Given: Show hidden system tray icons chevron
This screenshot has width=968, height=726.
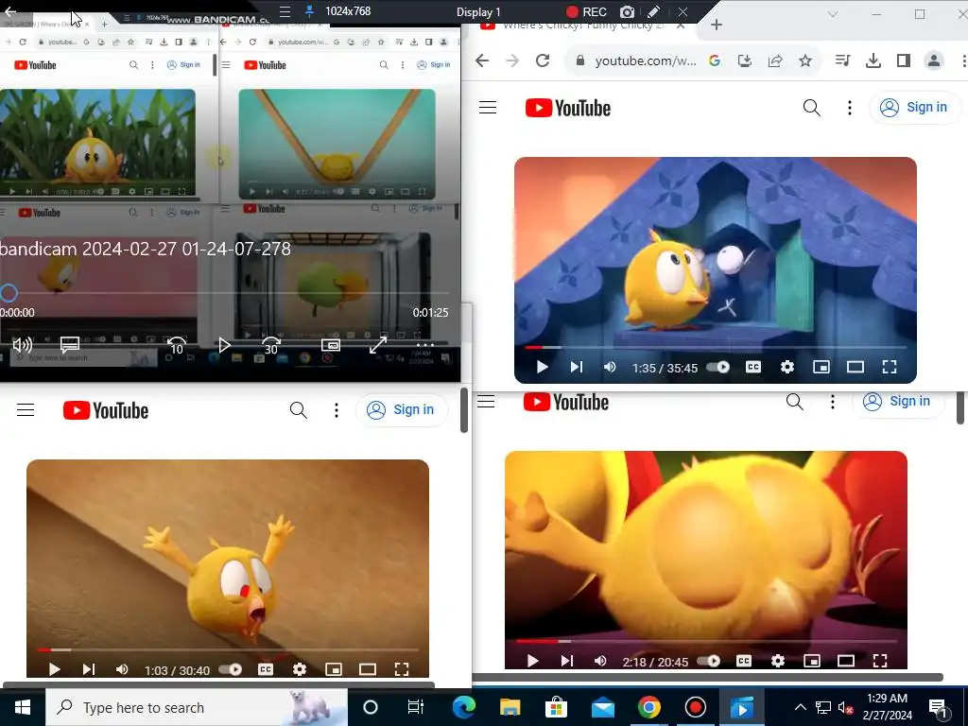Looking at the screenshot, I should pyautogui.click(x=800, y=707).
